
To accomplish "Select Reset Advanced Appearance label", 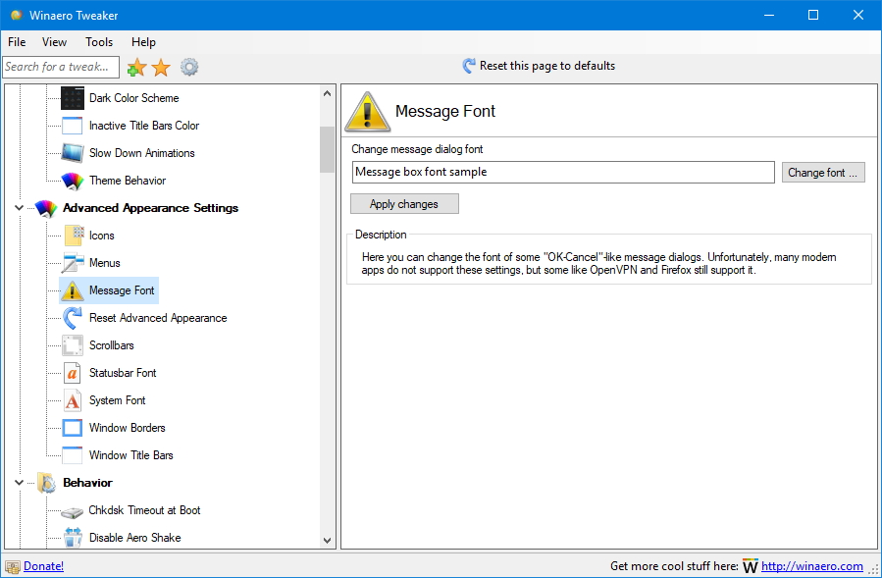I will 158,318.
